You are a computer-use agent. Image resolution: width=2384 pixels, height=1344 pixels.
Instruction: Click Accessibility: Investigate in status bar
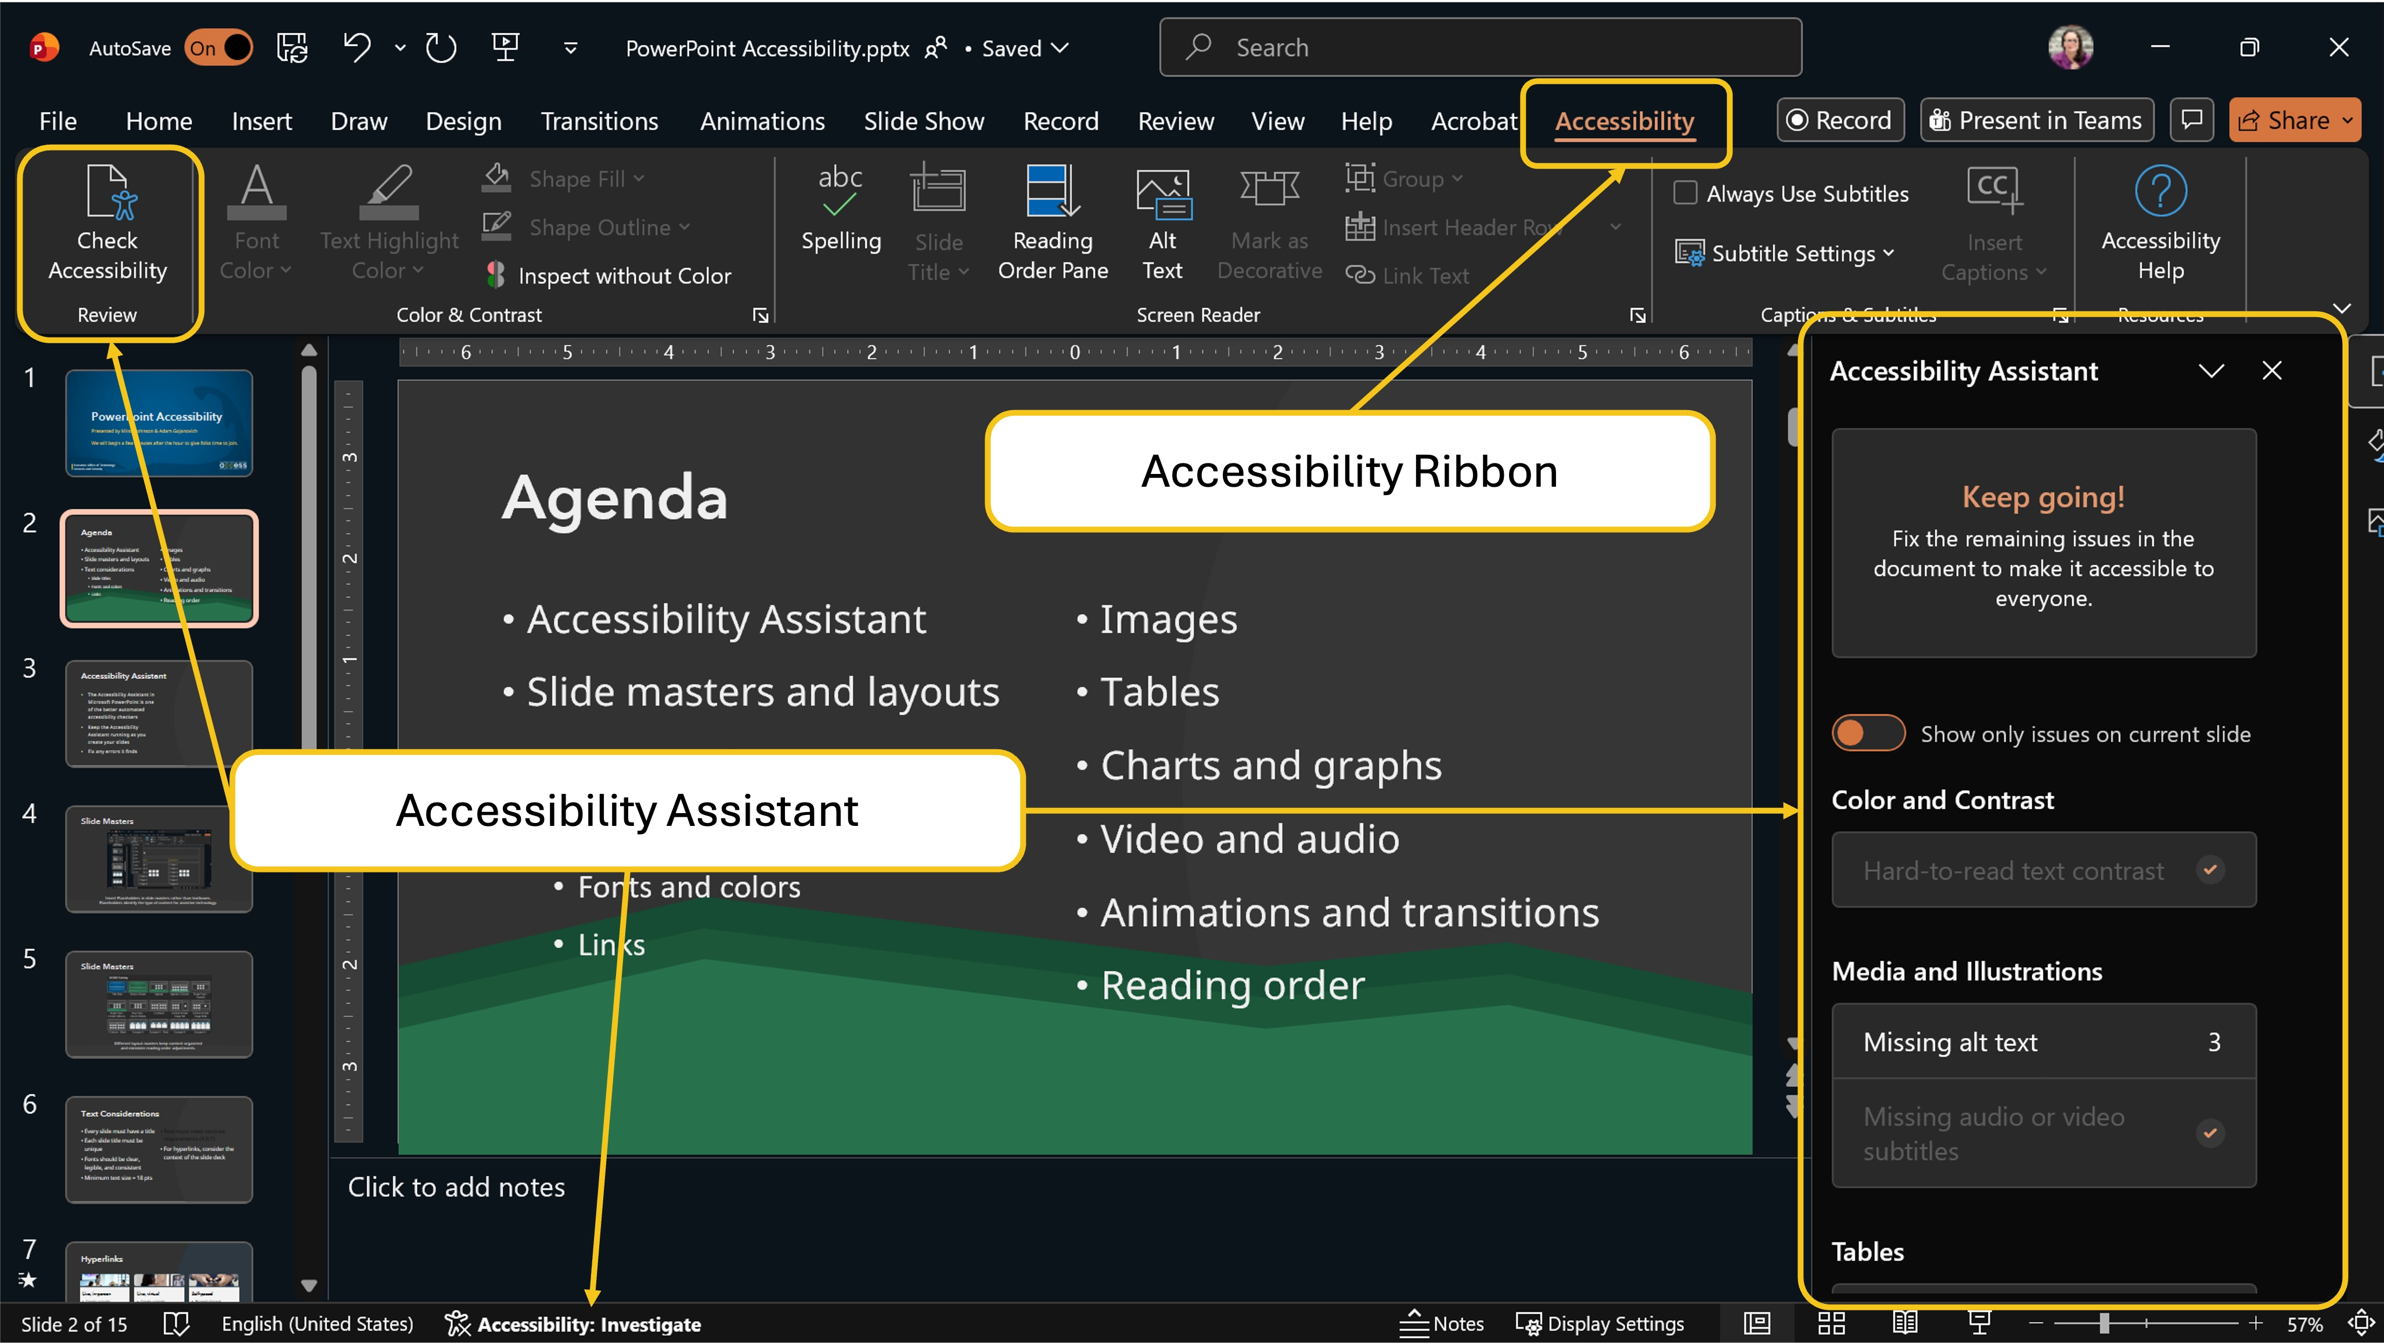(573, 1324)
